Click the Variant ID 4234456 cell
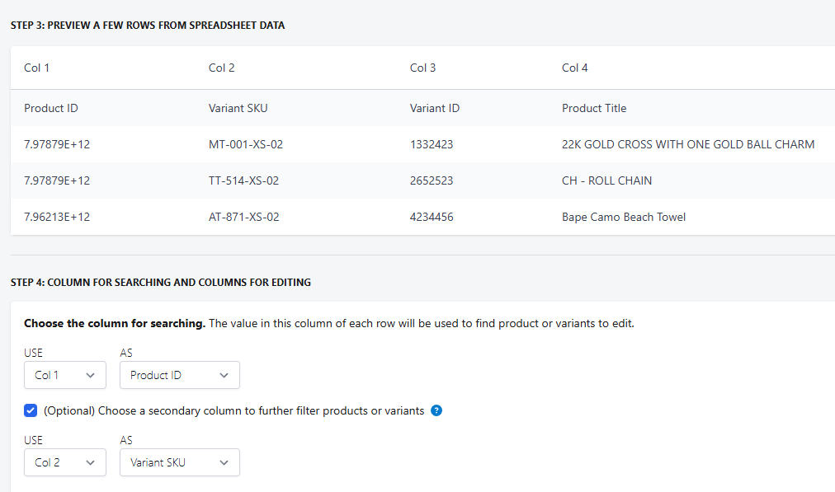The height and width of the screenshot is (492, 835). 432,217
